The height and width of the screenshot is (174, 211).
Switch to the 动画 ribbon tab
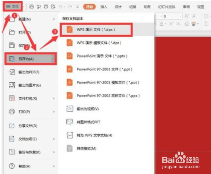(147, 7)
